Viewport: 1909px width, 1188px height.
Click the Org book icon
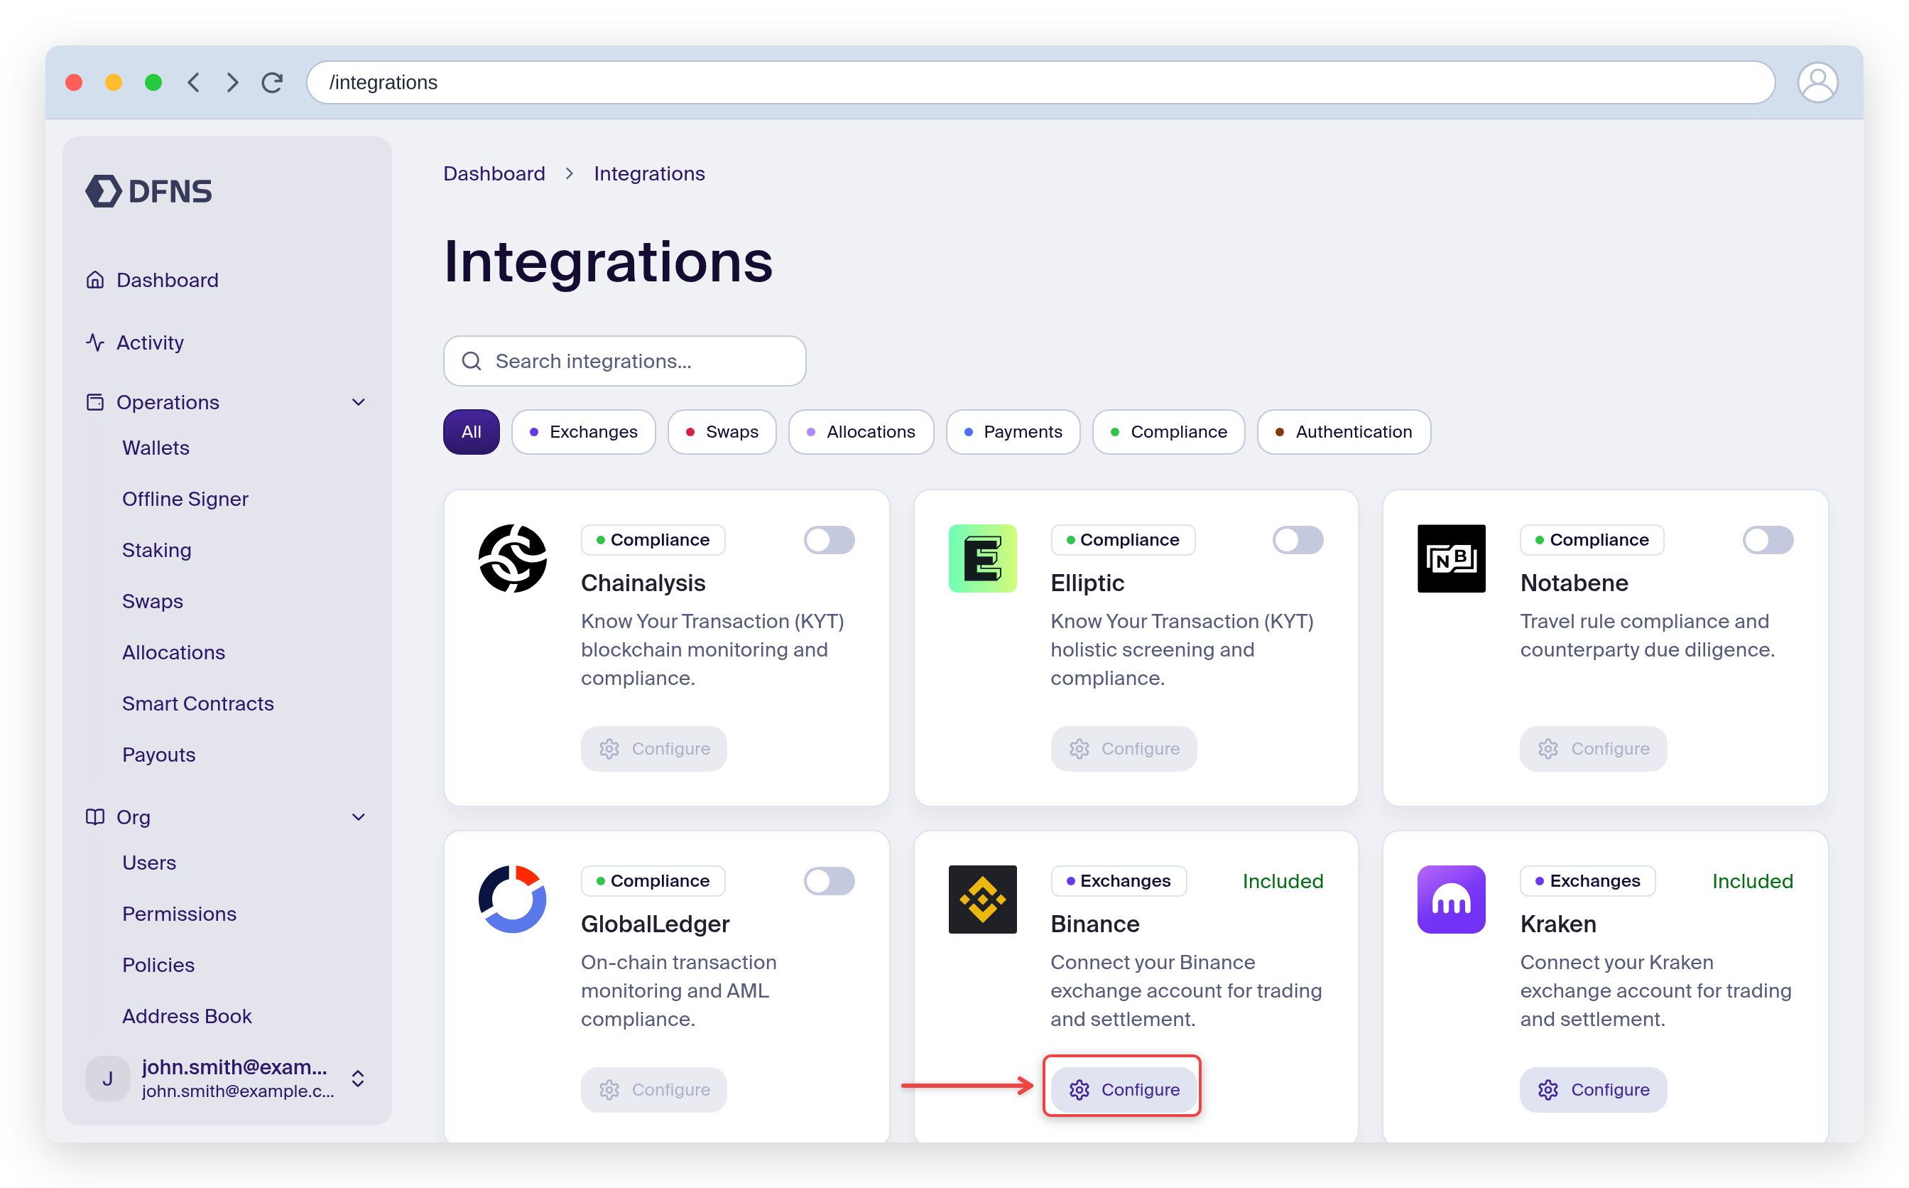(x=95, y=817)
